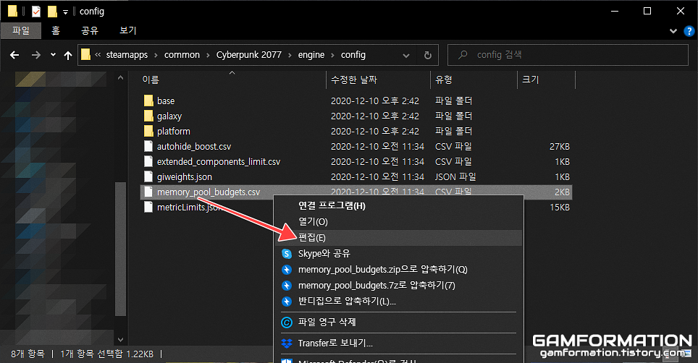Select the memory_pool_budgets.csv file icon

click(148, 192)
